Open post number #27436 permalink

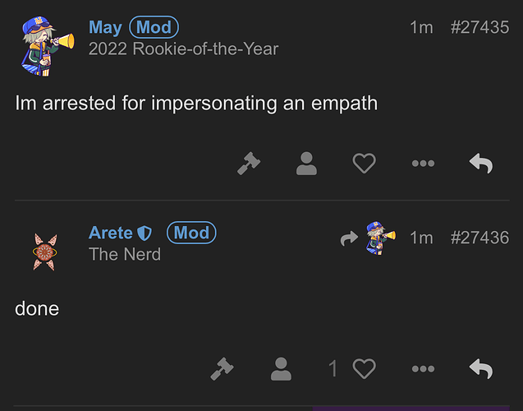pyautogui.click(x=479, y=238)
